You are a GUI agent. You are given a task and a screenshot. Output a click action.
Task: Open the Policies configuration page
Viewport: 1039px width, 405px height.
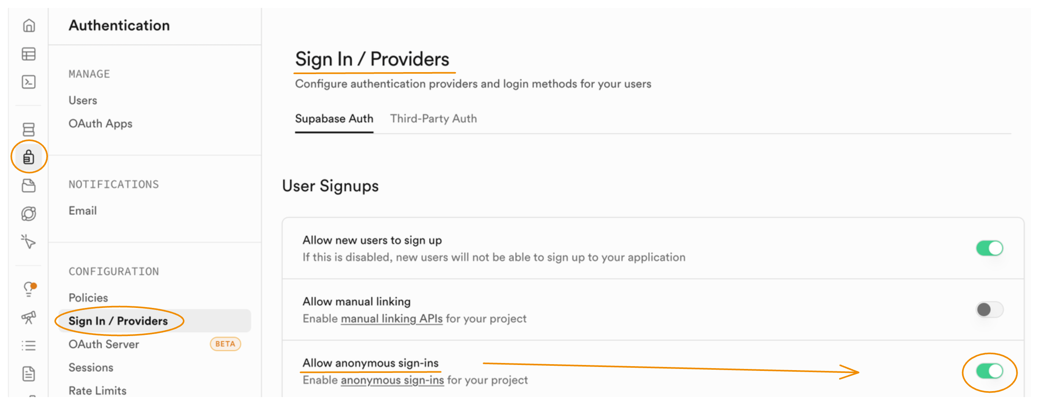tap(88, 298)
